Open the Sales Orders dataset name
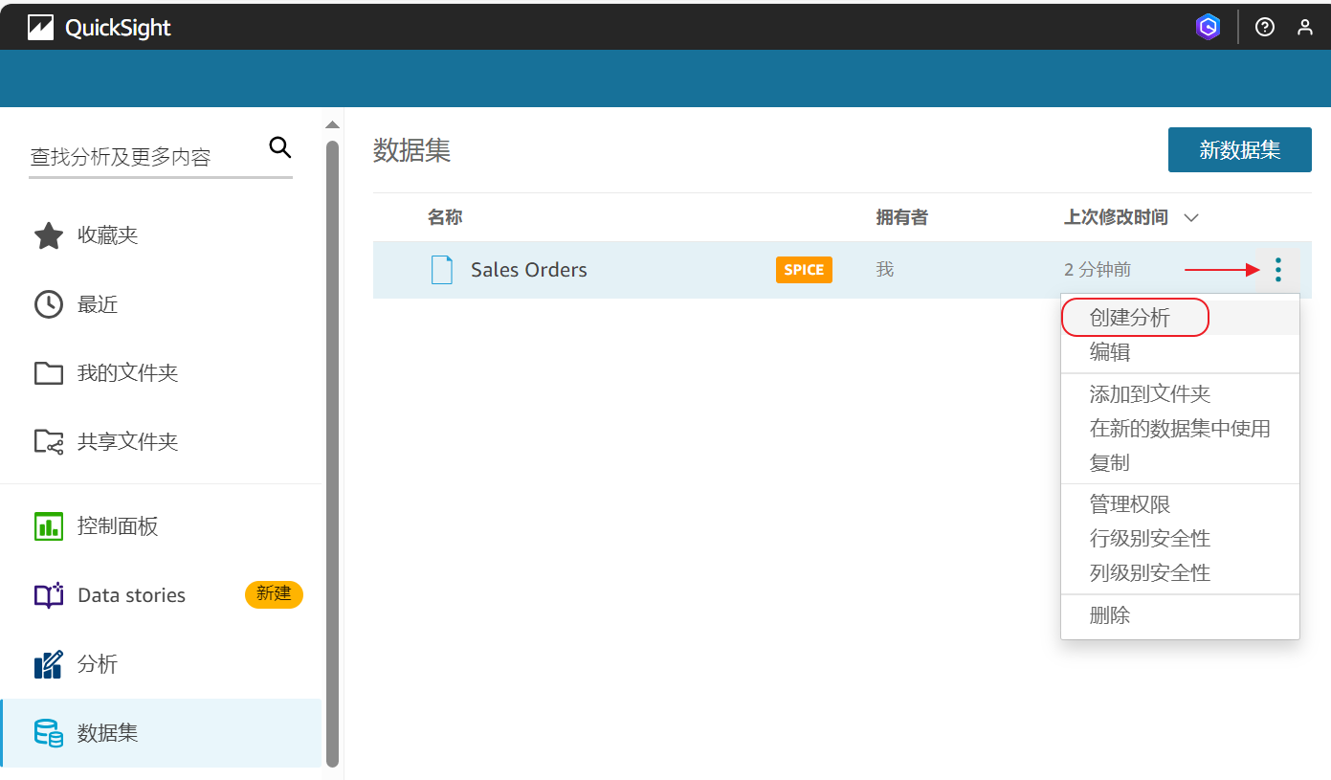This screenshot has height=780, width=1331. point(528,270)
